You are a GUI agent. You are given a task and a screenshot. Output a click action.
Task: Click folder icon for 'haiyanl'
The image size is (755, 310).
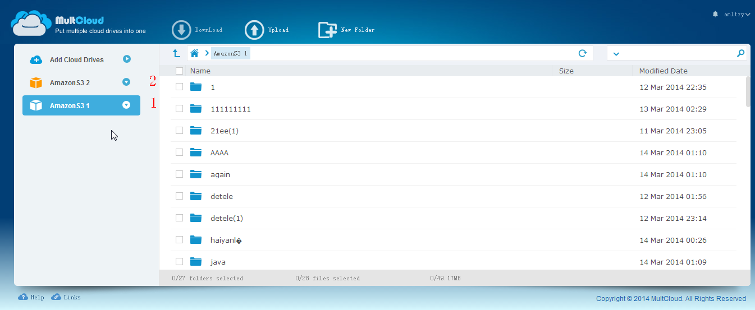point(195,240)
